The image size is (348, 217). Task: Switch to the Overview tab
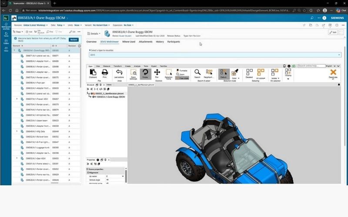click(x=91, y=42)
